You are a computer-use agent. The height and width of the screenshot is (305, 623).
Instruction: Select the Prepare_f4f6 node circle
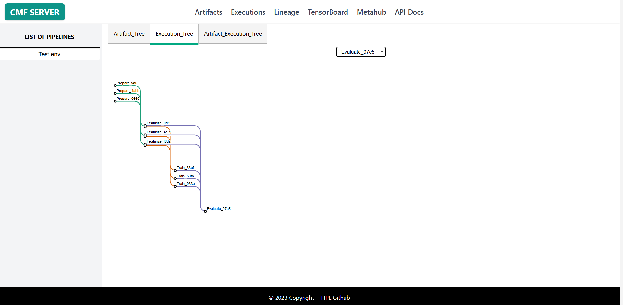click(115, 86)
